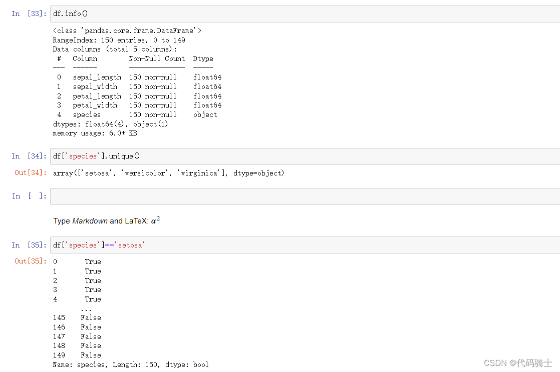Click the array output of unique species
This screenshot has height=372, width=560.
coord(169,173)
